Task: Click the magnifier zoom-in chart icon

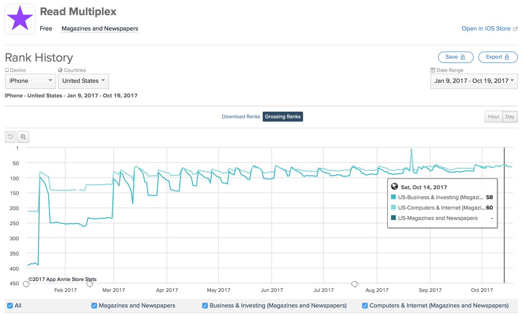Action: [23, 137]
